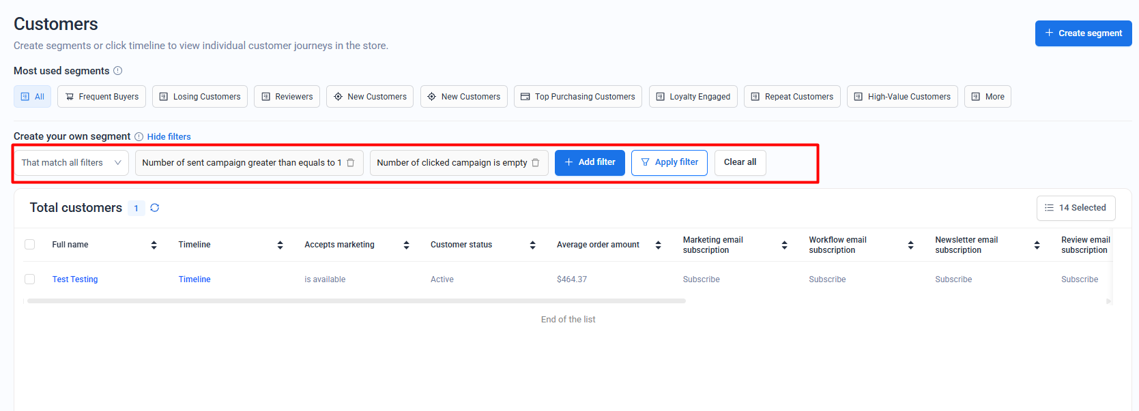Screen dimensions: 1139x411
Task: Refresh total customers count
Action: click(x=155, y=208)
